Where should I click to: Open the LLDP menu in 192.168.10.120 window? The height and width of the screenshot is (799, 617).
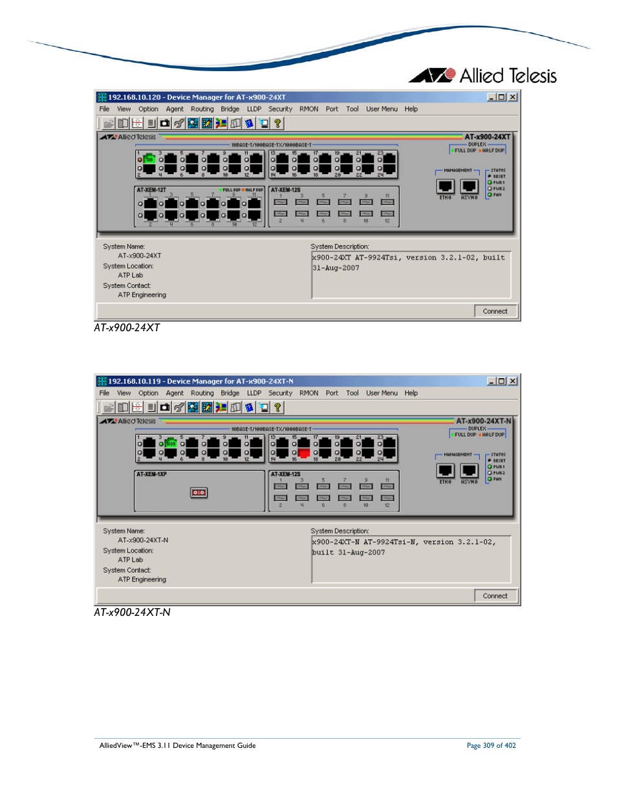tap(254, 109)
